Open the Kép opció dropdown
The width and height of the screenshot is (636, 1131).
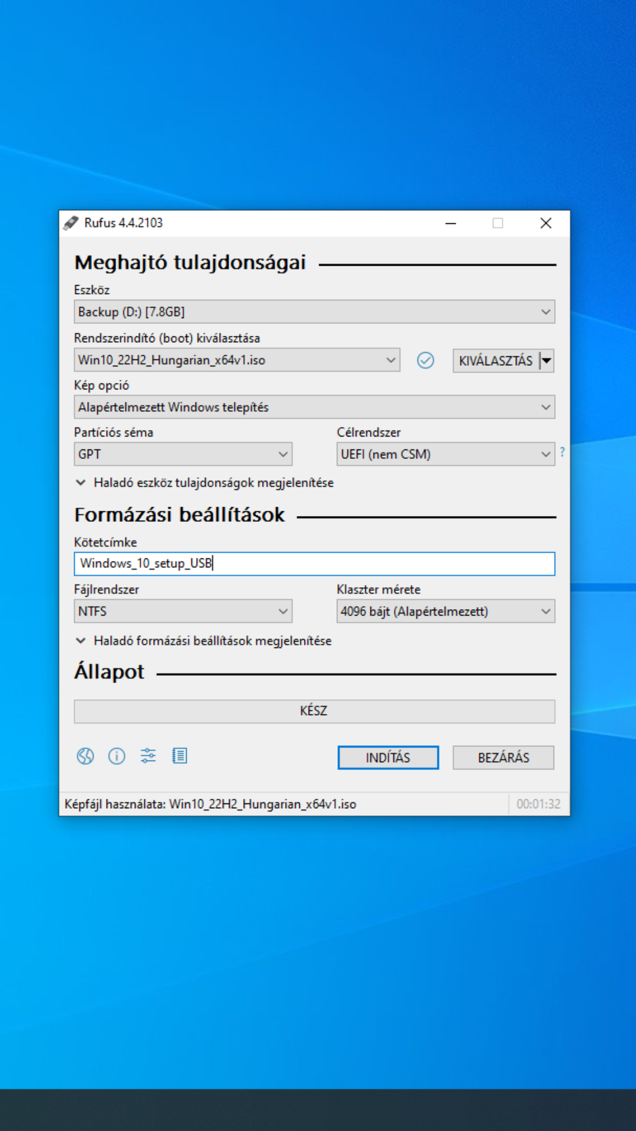(314, 407)
